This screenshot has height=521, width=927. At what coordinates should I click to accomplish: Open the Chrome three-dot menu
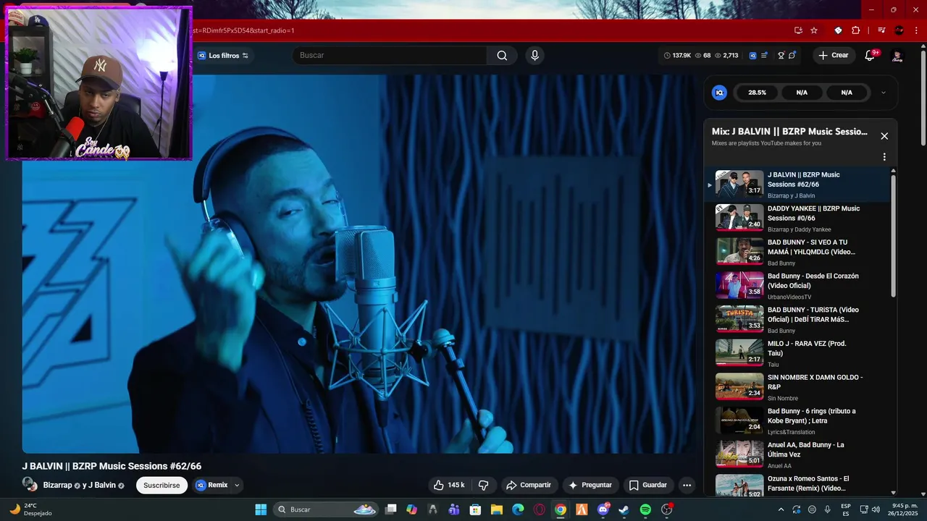click(x=917, y=30)
